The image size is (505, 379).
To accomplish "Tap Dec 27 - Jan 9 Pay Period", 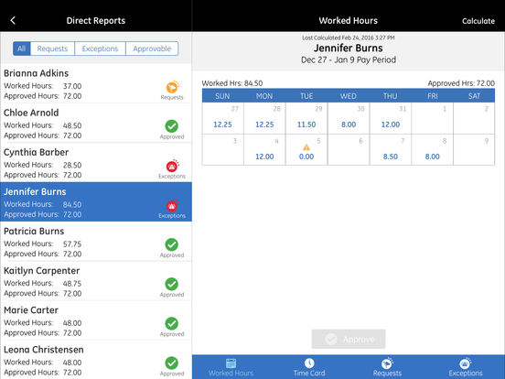I will point(349,60).
